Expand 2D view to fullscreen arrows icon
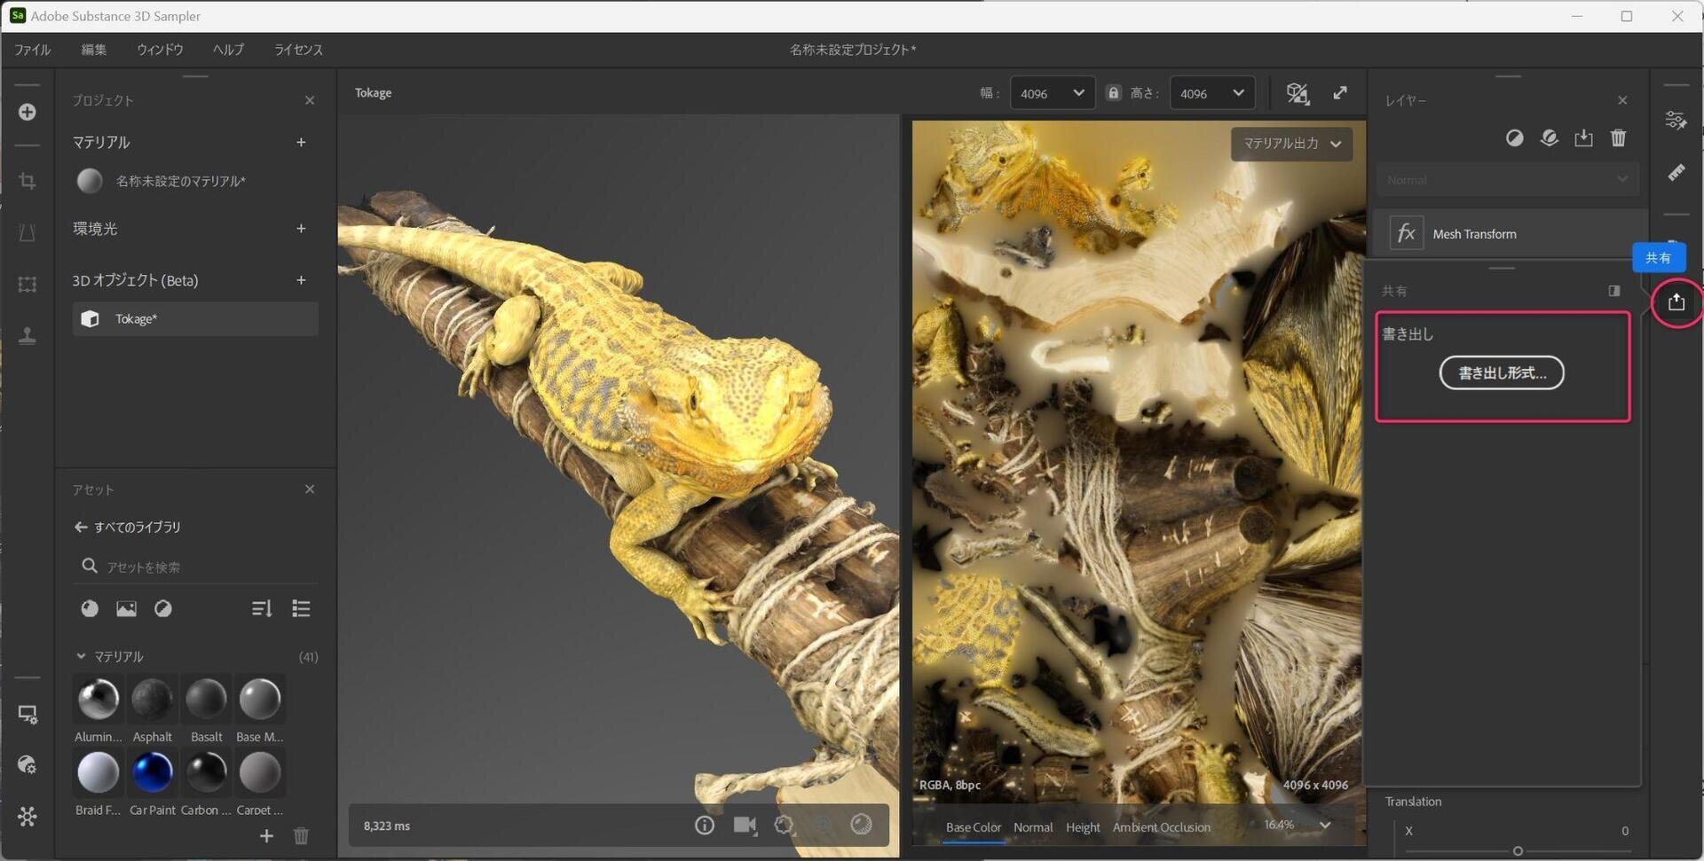 point(1340,93)
